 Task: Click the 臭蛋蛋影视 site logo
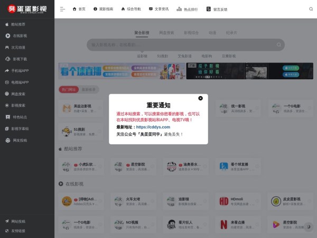coord(26,9)
